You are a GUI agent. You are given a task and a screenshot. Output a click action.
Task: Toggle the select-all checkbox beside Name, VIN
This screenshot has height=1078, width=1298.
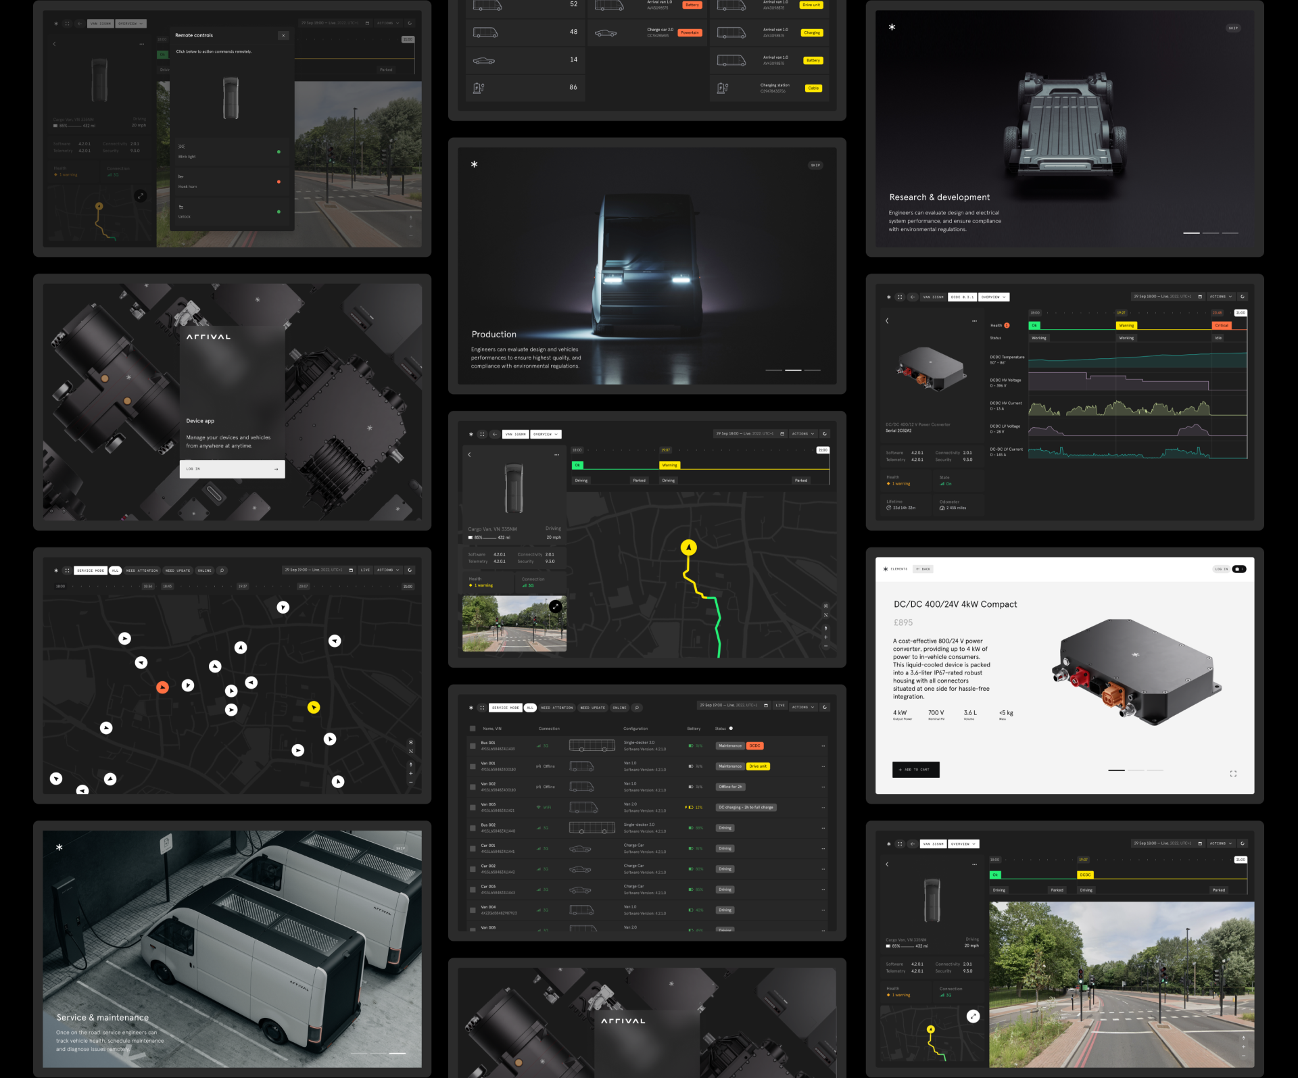pos(473,729)
